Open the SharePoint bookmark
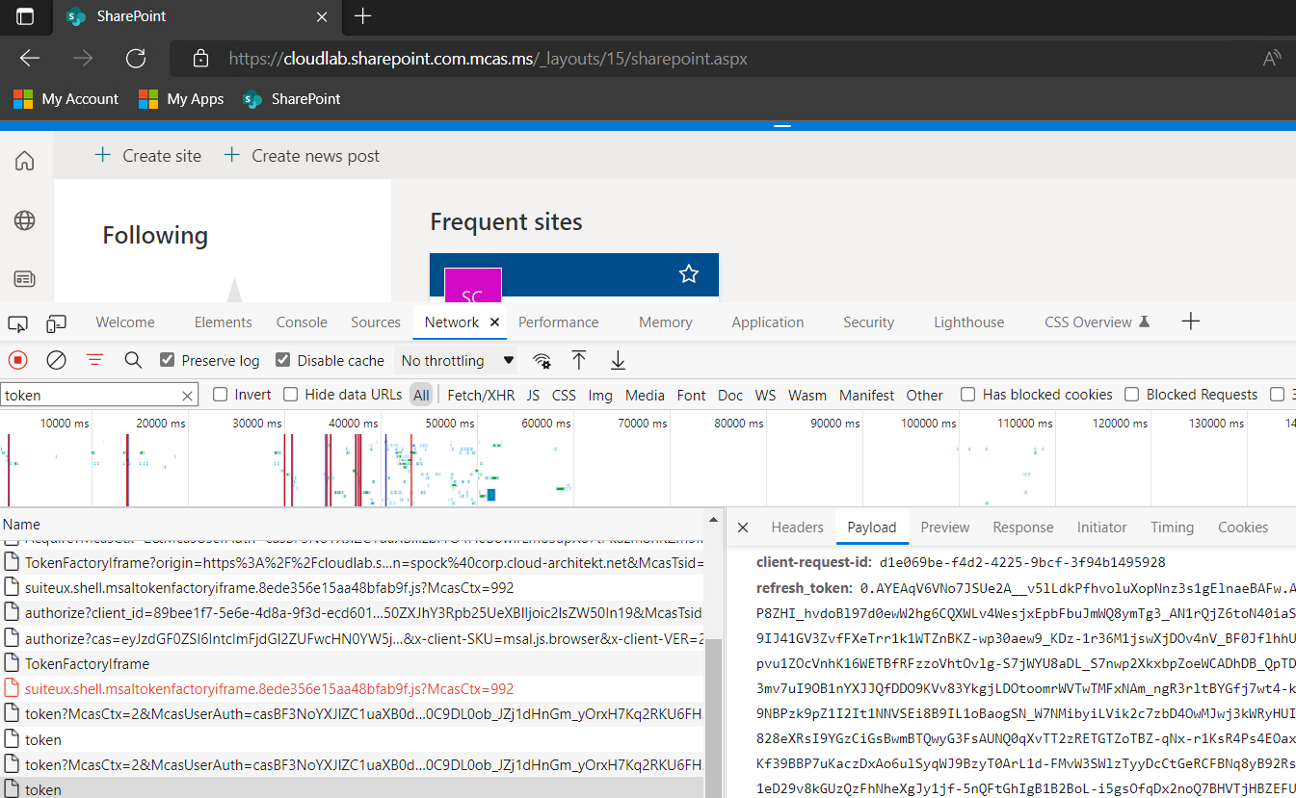The image size is (1296, 798). click(x=292, y=99)
